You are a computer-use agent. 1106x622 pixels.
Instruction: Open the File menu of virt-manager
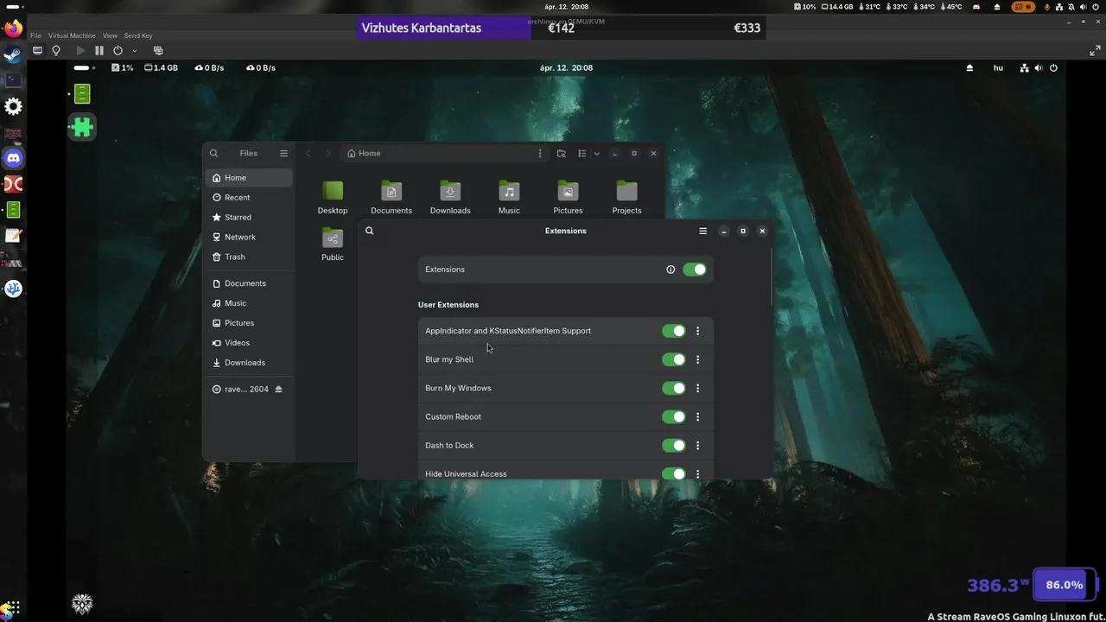(x=35, y=35)
